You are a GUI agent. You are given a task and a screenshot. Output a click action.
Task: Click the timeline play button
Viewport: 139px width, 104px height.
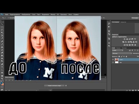coord(12,80)
